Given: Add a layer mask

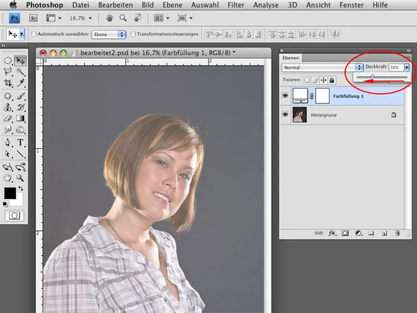Looking at the screenshot, I should pos(345,233).
